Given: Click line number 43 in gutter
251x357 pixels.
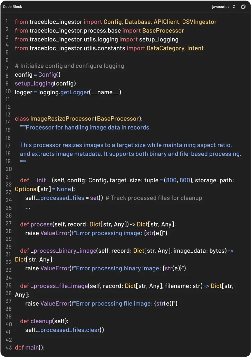Looking at the screenshot, I should (9, 347).
